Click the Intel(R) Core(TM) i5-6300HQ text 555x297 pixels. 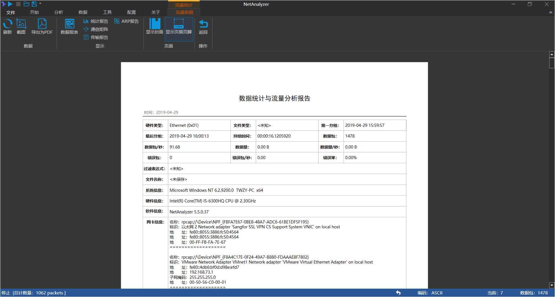point(212,201)
